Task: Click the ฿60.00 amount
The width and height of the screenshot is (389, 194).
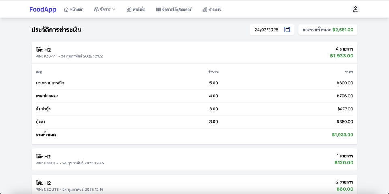Action: 345,189
